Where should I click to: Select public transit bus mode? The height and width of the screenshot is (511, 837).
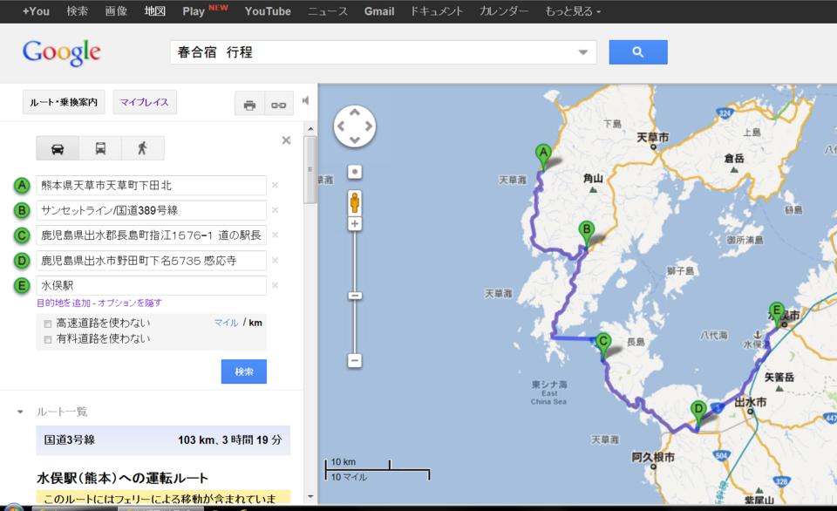point(100,148)
